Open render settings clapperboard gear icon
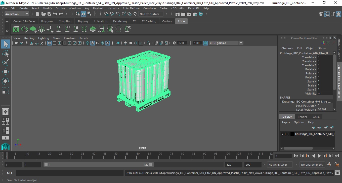342x183 pixels. click(195, 14)
